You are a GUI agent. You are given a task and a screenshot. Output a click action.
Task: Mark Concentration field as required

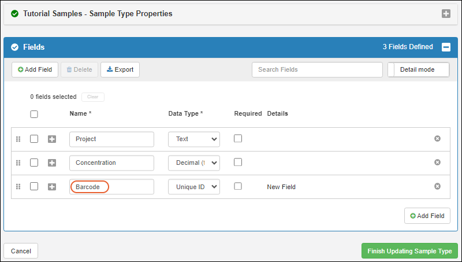(238, 163)
